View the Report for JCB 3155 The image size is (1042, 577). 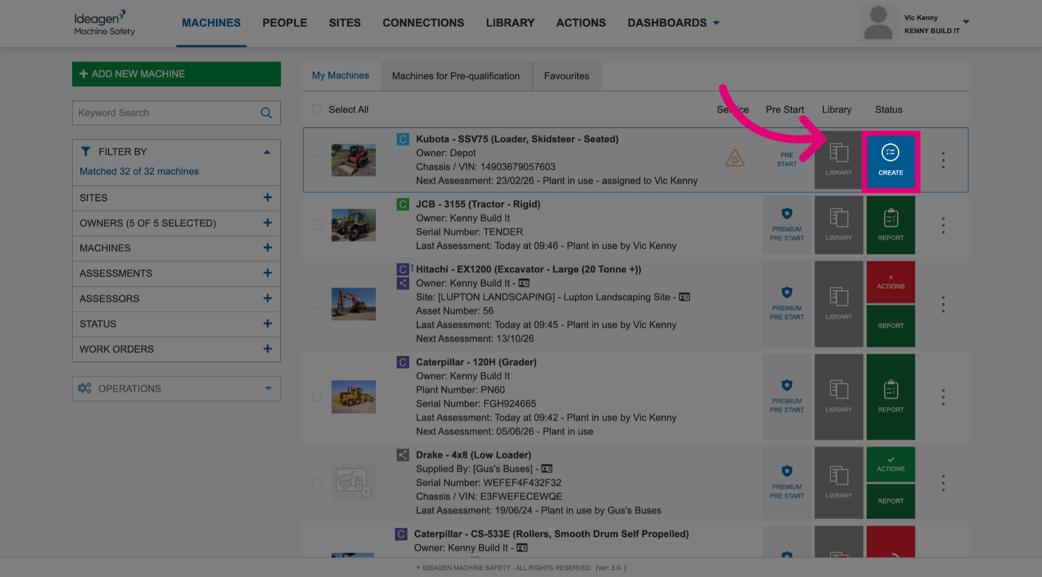click(x=891, y=225)
